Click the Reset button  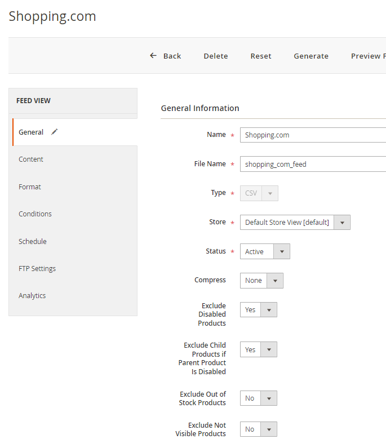[x=261, y=56]
